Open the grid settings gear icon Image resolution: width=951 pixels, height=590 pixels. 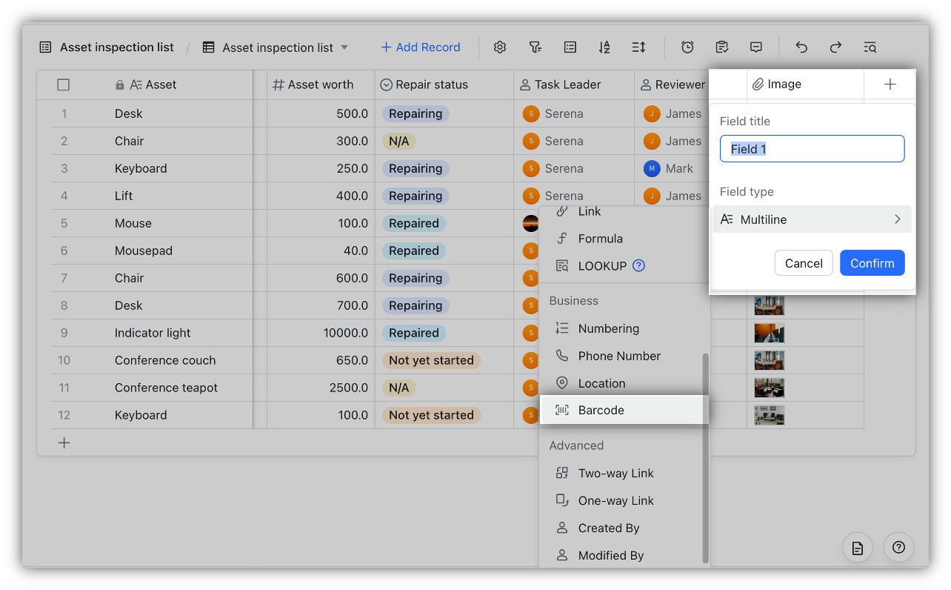pos(499,47)
